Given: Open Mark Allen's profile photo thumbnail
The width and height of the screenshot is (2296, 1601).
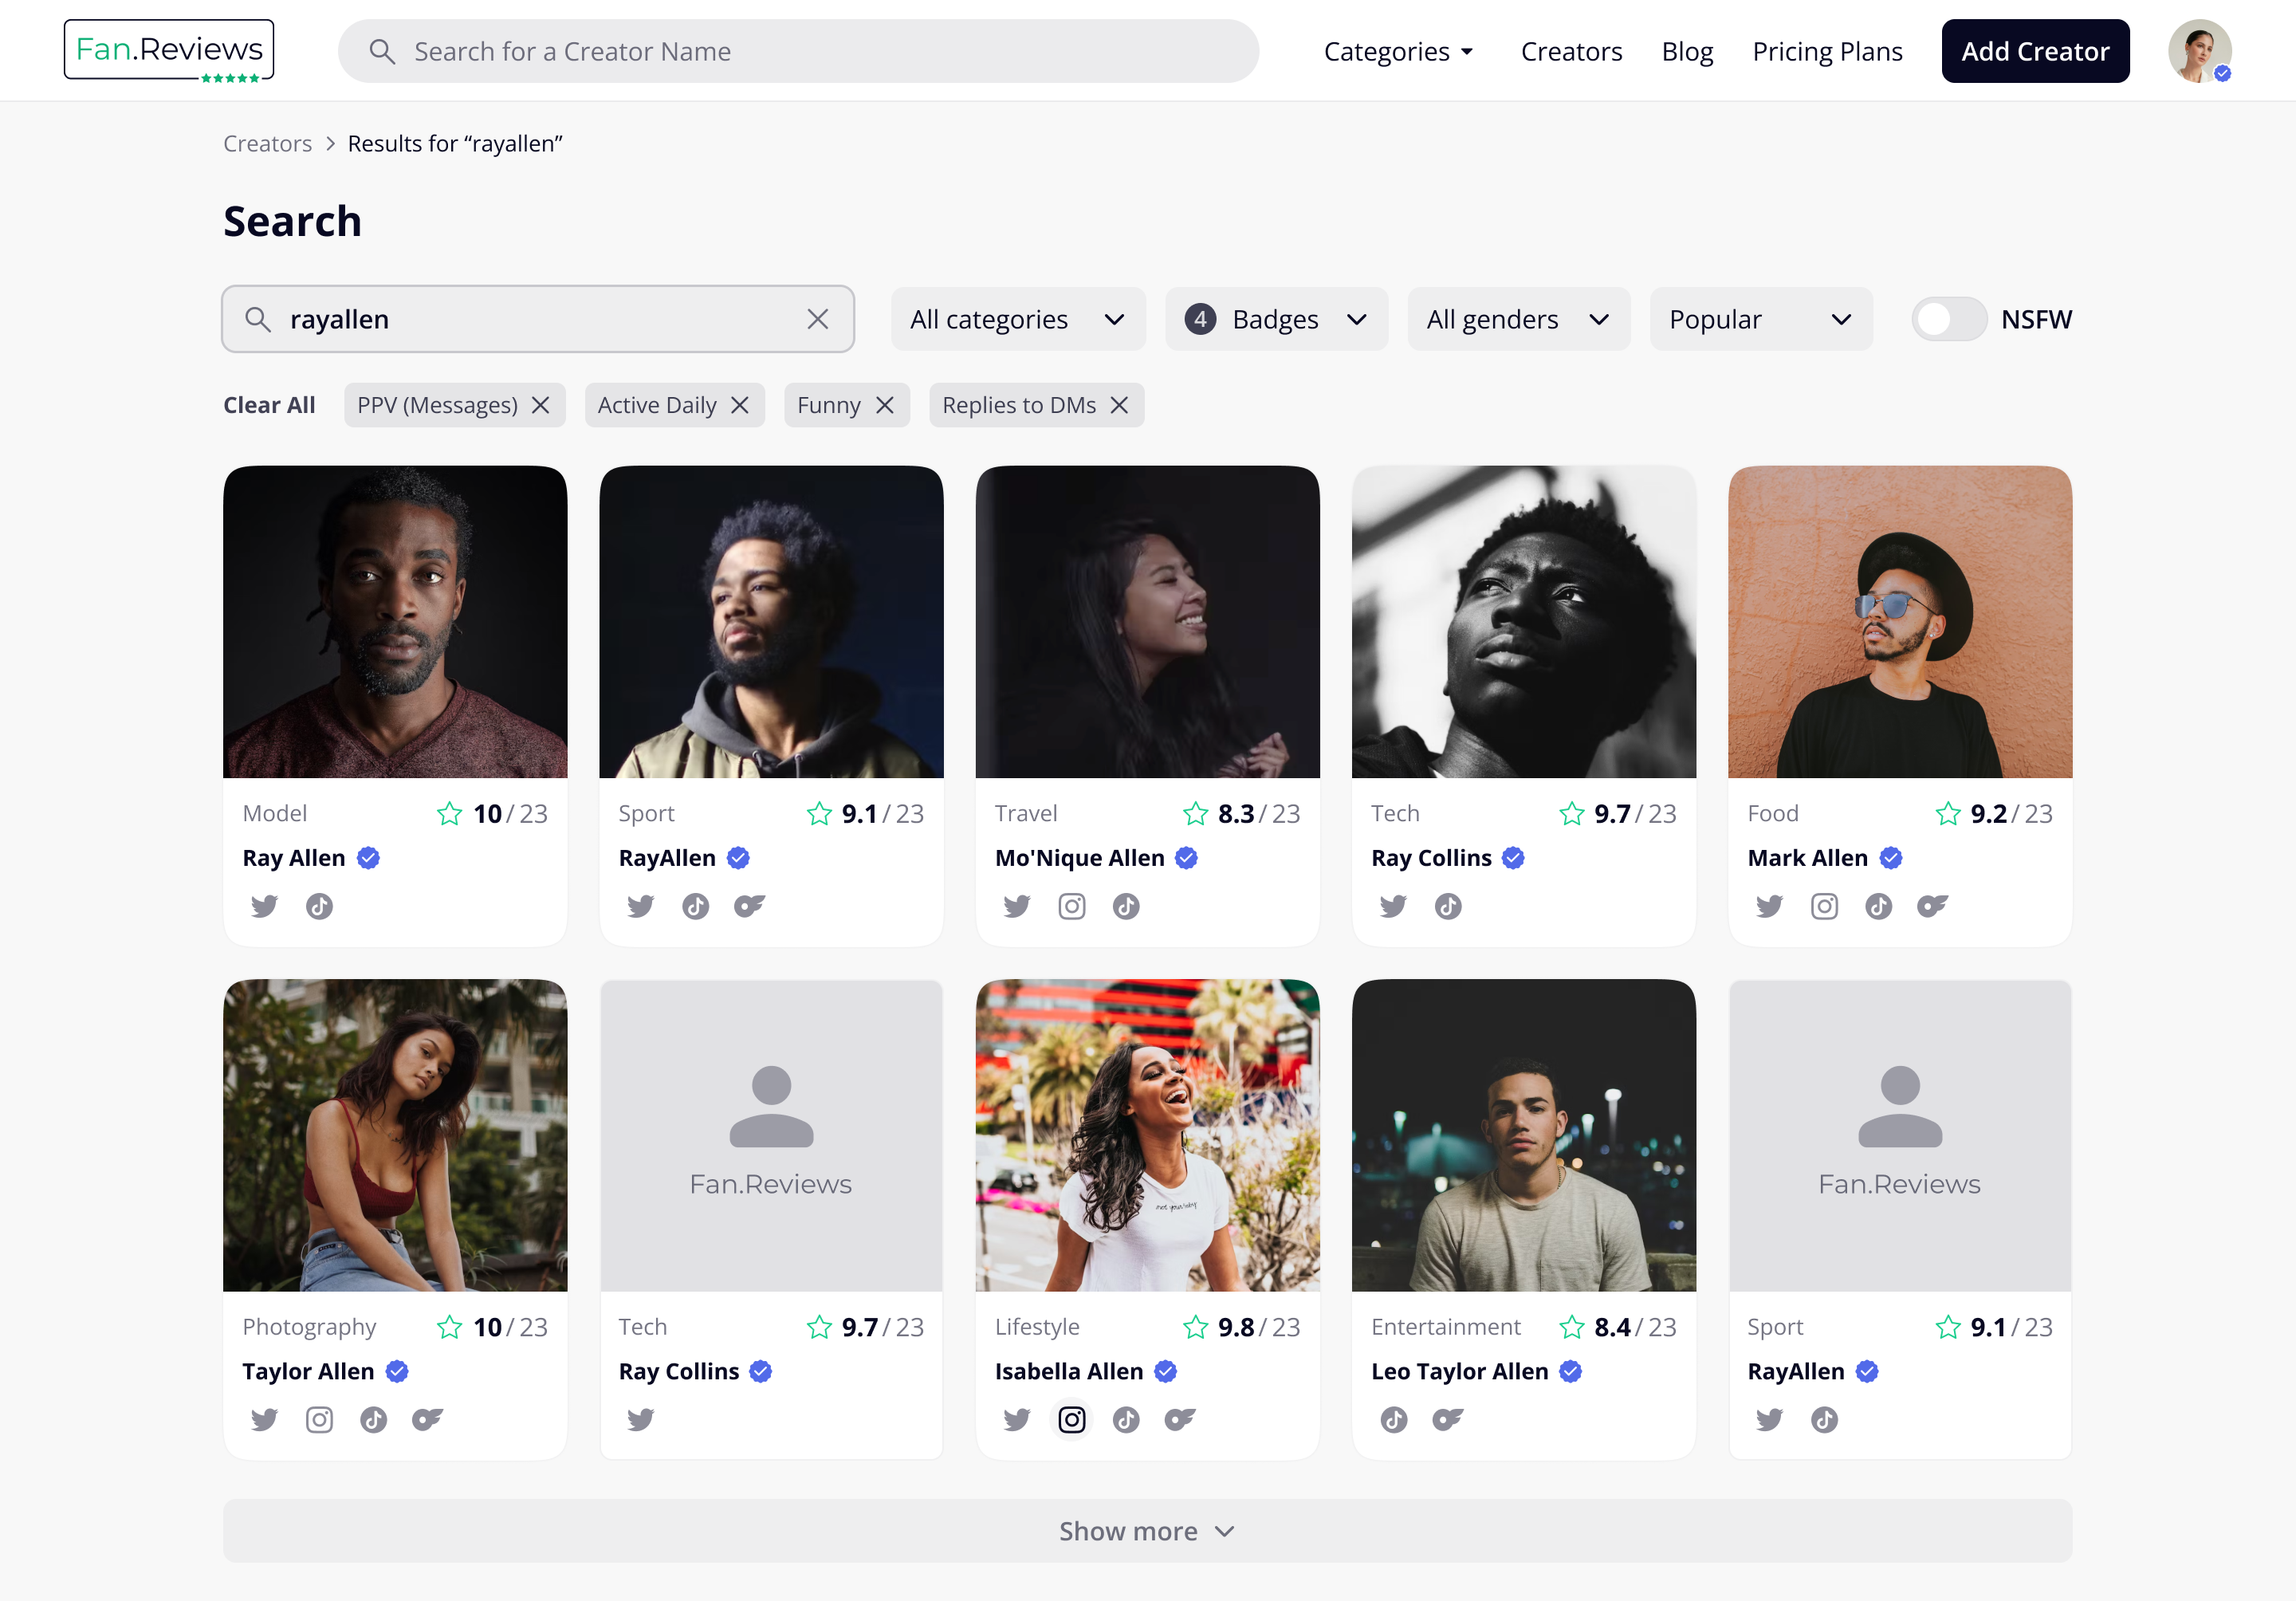Looking at the screenshot, I should pyautogui.click(x=1899, y=621).
